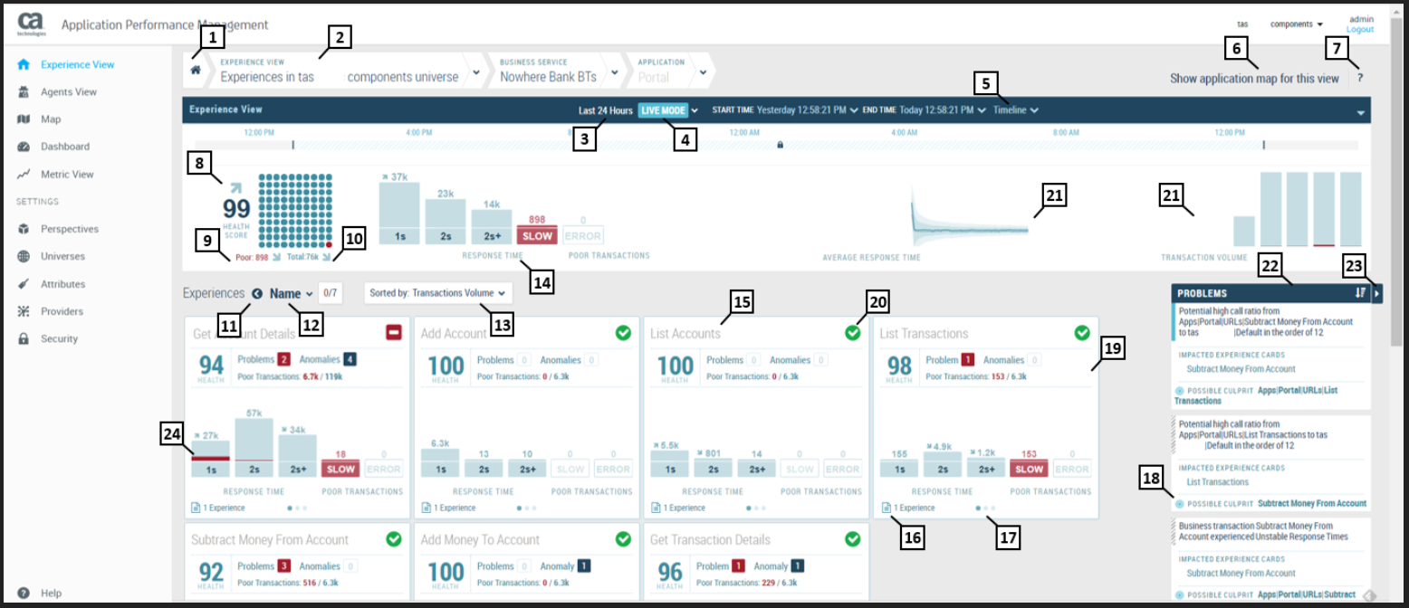This screenshot has width=1409, height=608.
Task: Click the Last 24 Hours time range
Action: tap(606, 110)
